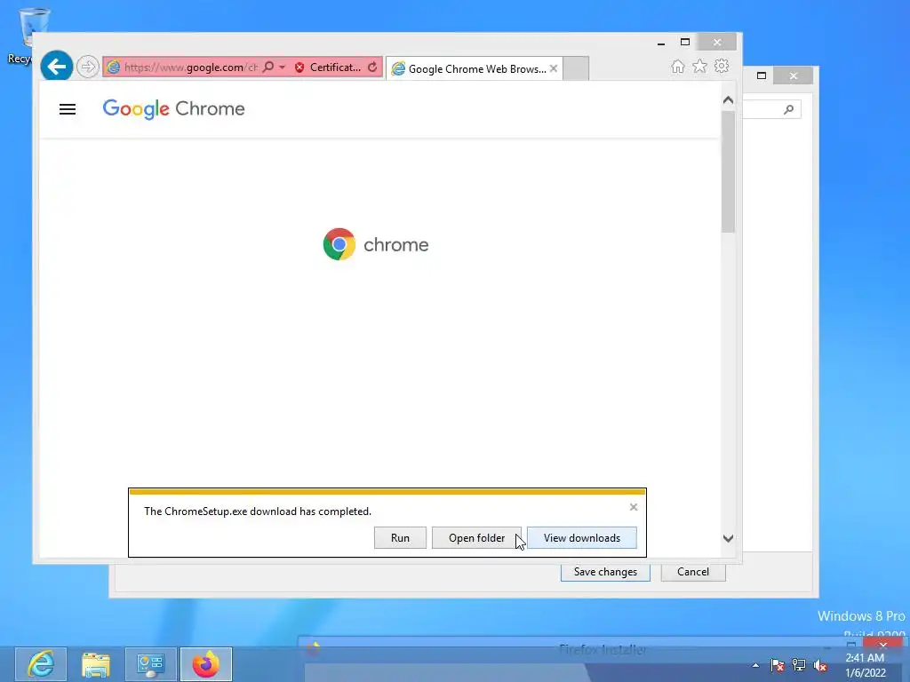The width and height of the screenshot is (910, 682).
Task: Click the chrome logo in page center
Action: click(376, 244)
